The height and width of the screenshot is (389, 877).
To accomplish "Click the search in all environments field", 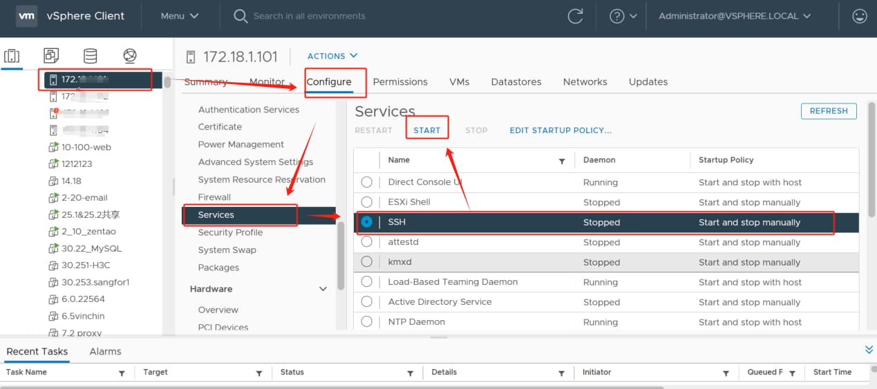I will 310,16.
